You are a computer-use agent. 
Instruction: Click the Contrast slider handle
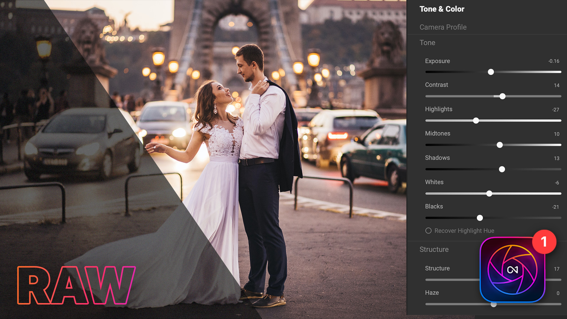click(x=502, y=96)
